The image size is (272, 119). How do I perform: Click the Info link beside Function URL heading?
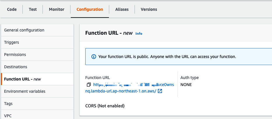pos(139,34)
